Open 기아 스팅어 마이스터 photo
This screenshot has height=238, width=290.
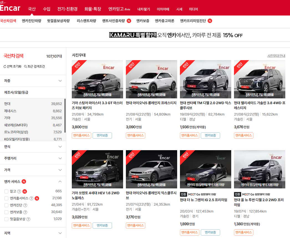(x=98, y=79)
